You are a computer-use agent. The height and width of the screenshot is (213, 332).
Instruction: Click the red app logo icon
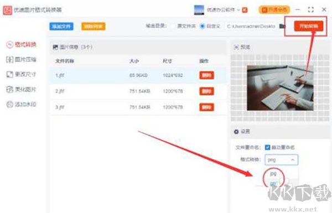click(8, 10)
